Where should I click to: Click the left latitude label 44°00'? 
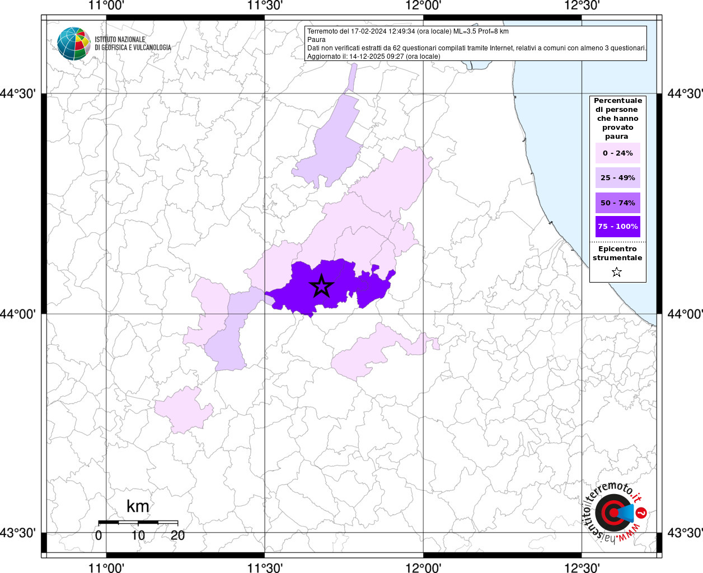18,314
